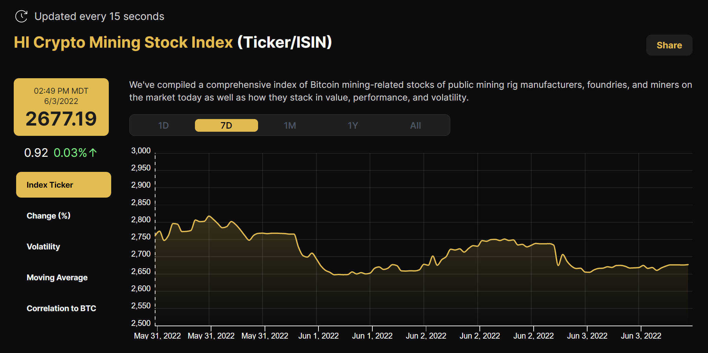Select the Moving Average metric

pos(57,277)
